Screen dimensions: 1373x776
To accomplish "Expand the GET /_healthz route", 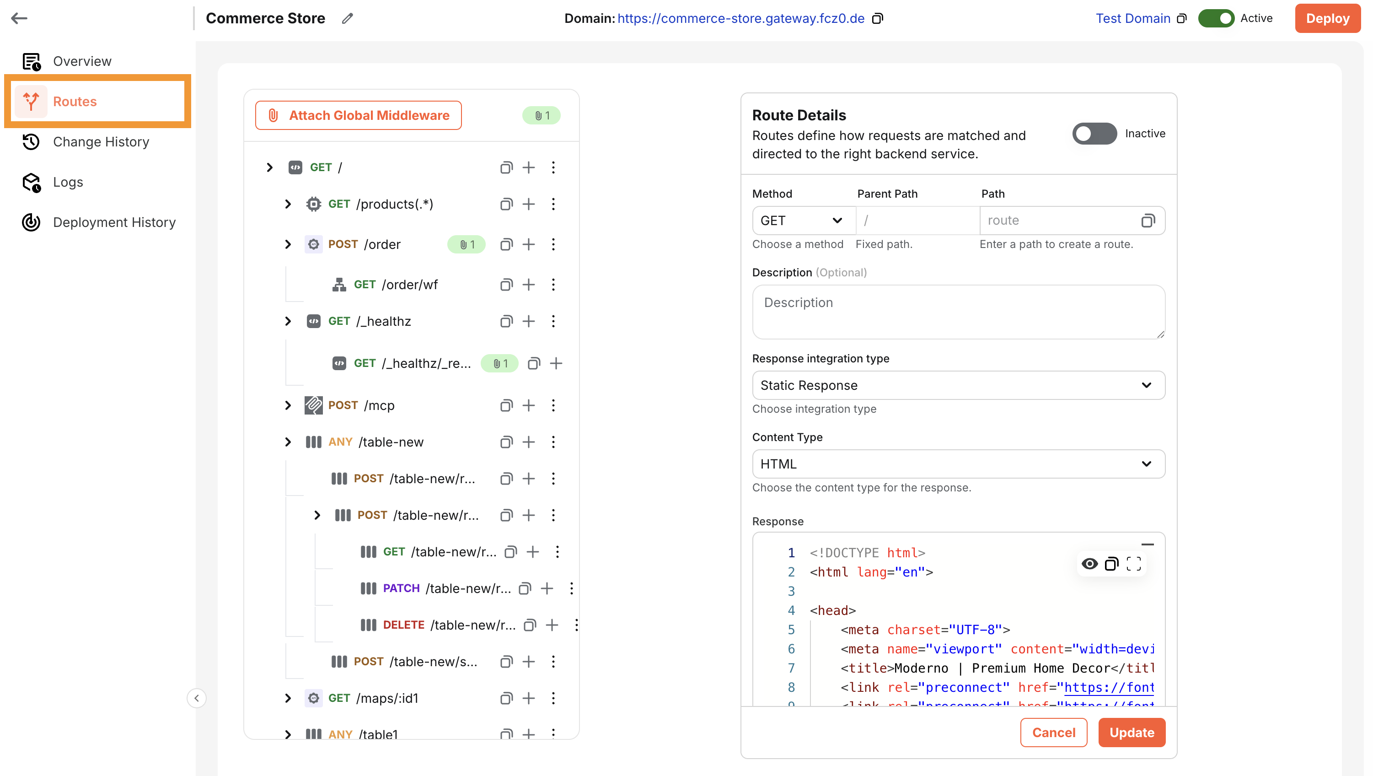I will point(288,321).
